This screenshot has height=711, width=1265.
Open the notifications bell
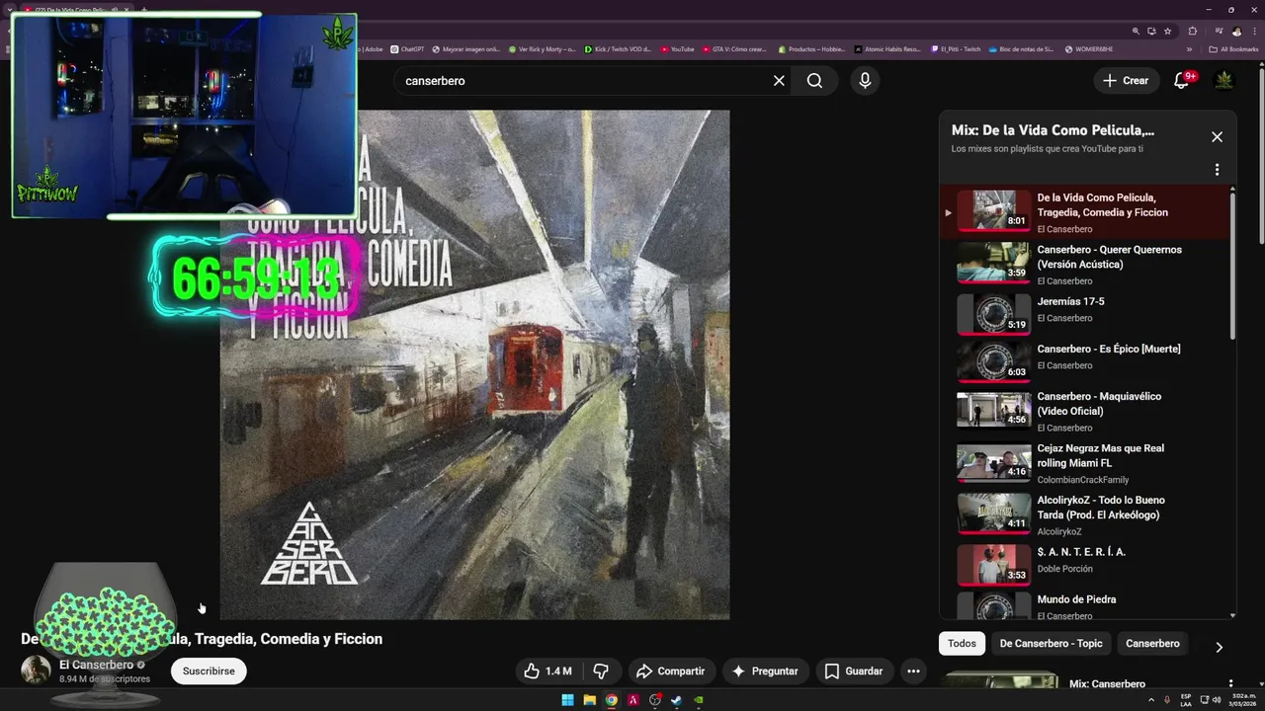coord(1181,81)
